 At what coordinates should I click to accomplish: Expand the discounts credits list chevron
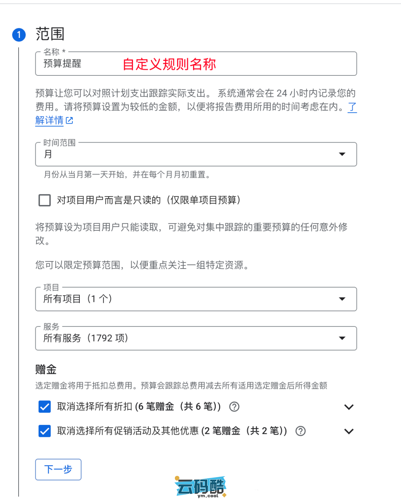349,407
